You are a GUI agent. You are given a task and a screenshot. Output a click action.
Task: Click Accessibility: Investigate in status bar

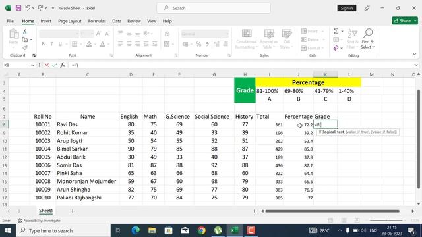[39, 221]
